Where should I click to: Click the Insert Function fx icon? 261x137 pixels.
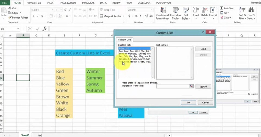click(x=45, y=29)
